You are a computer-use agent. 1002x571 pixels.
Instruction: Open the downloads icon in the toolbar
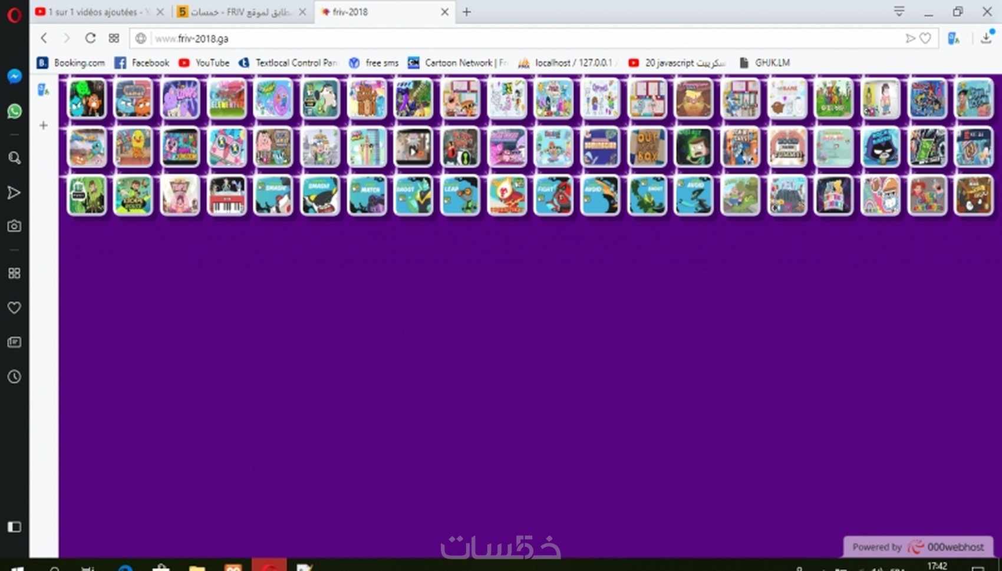(987, 37)
